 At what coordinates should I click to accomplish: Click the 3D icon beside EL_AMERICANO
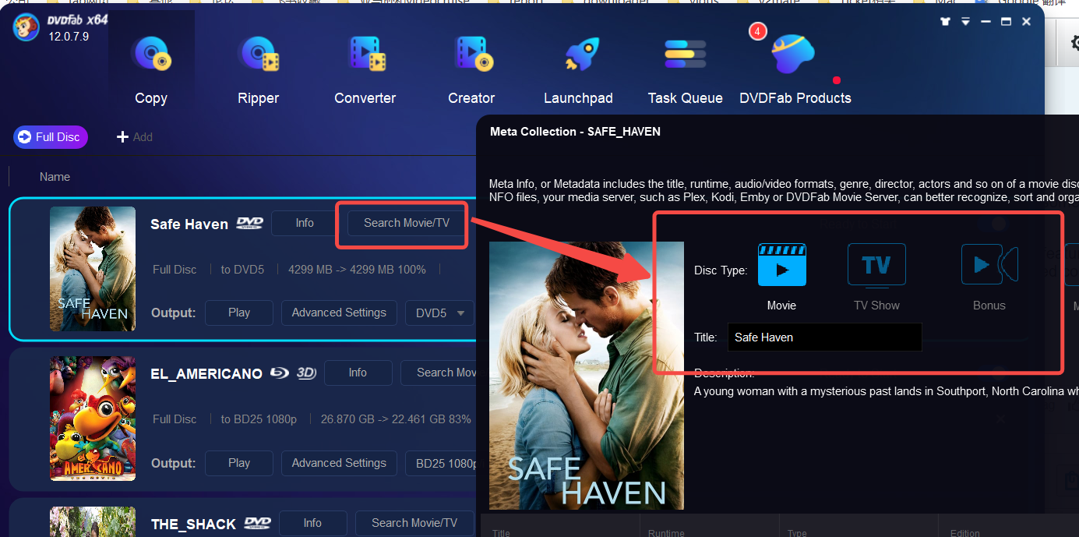(x=306, y=373)
